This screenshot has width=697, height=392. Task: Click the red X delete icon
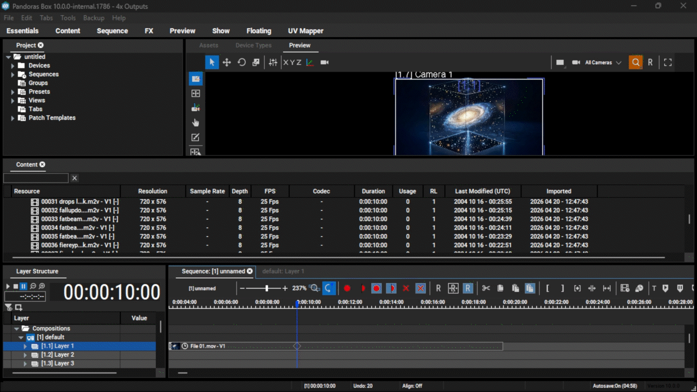[x=406, y=289]
